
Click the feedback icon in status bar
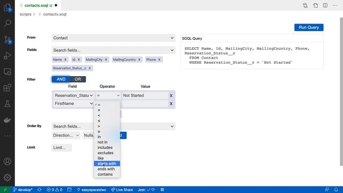pyautogui.click(x=327, y=190)
